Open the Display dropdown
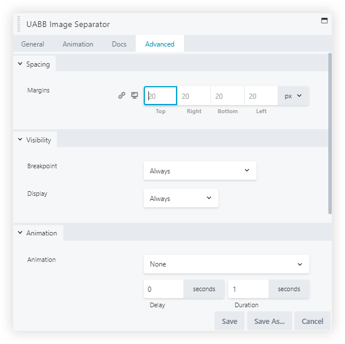The width and height of the screenshot is (345, 344). tap(181, 199)
